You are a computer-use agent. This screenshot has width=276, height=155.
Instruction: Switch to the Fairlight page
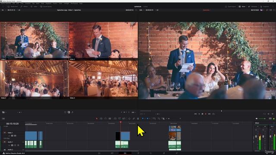(164, 153)
